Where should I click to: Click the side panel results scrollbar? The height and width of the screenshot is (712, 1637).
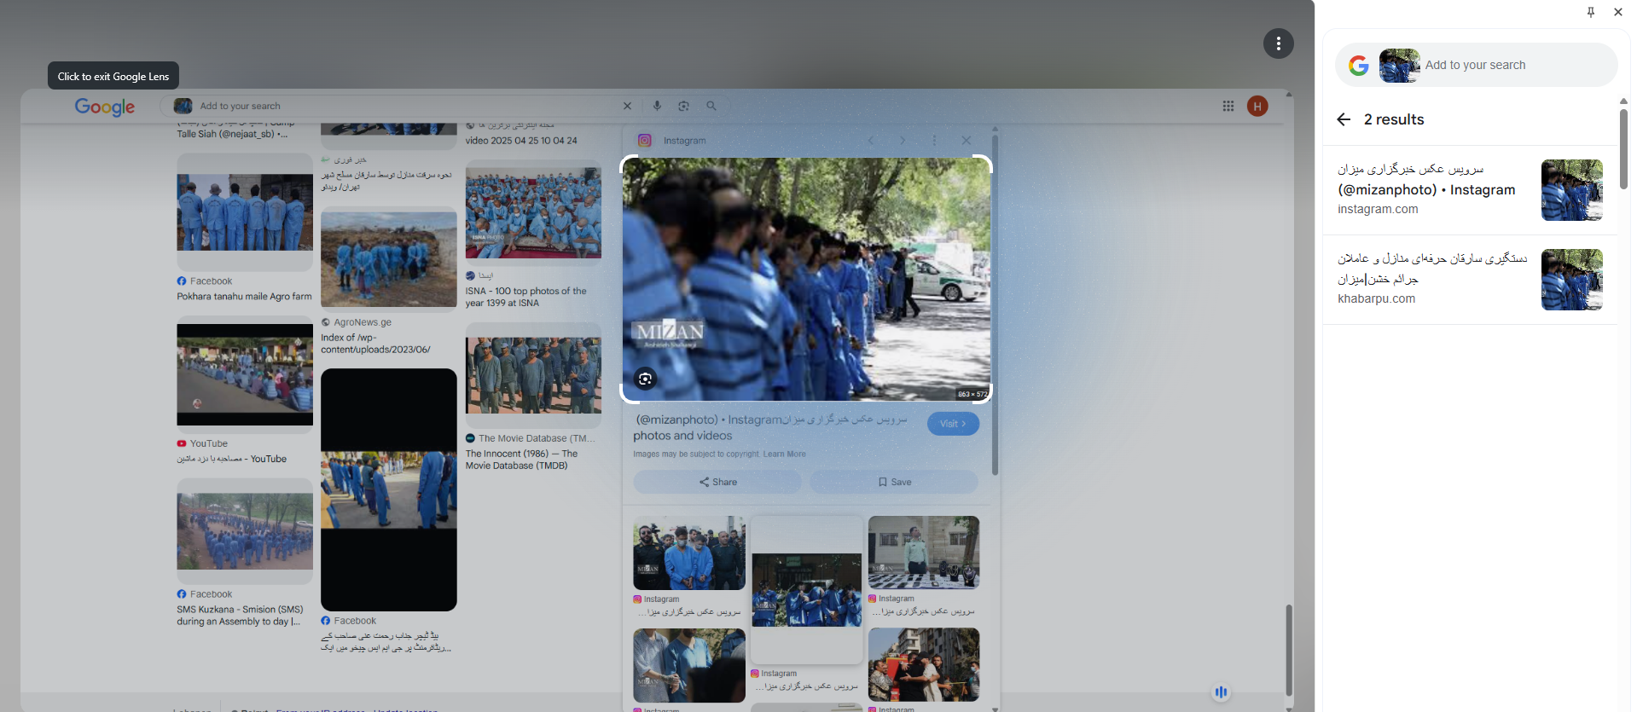coord(1623,149)
